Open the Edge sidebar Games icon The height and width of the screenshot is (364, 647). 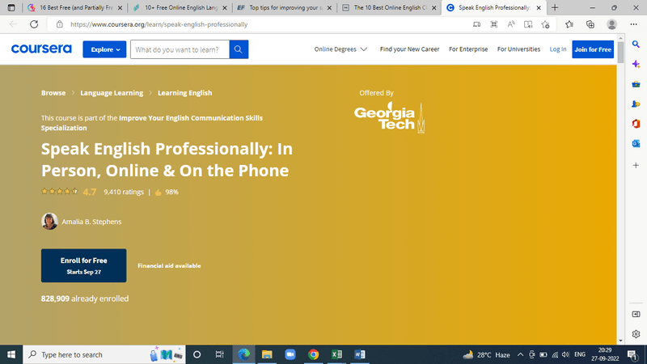(636, 104)
